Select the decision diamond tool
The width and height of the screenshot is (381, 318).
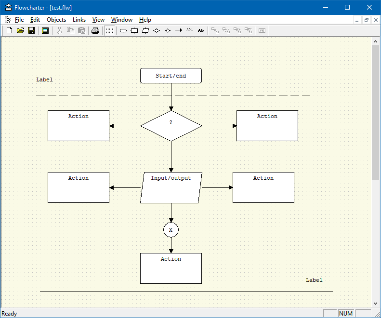click(157, 31)
